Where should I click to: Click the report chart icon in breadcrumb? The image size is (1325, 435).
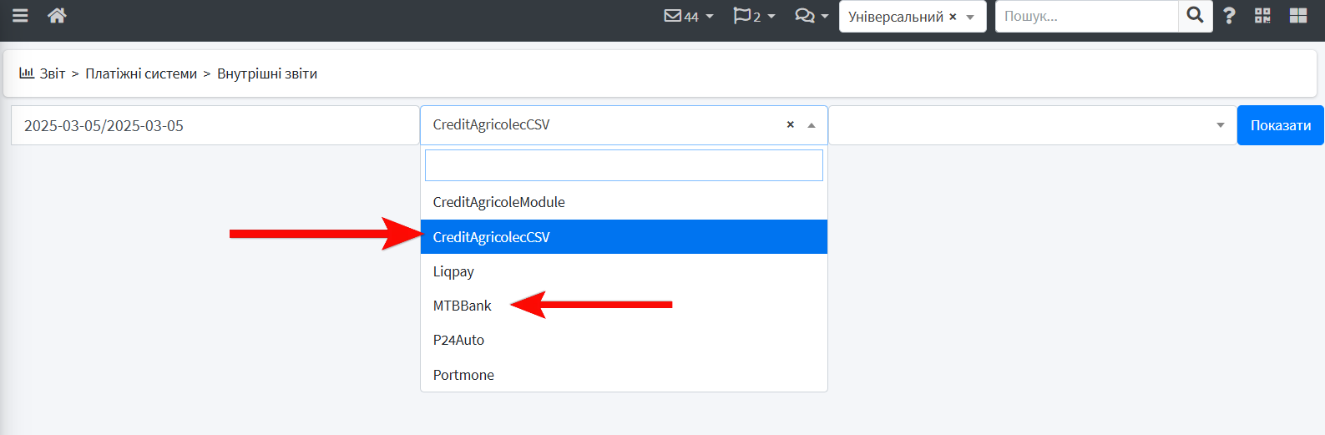click(27, 73)
